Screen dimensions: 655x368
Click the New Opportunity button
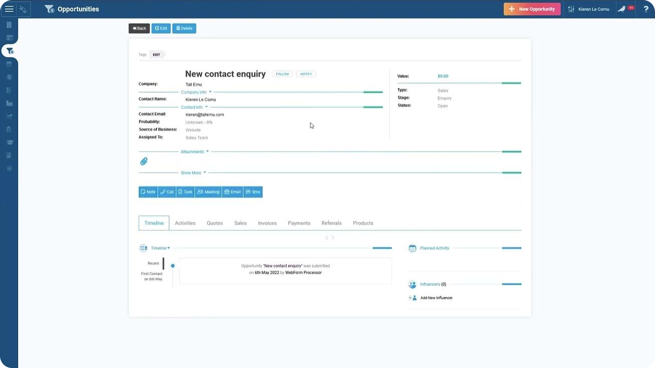click(x=532, y=9)
